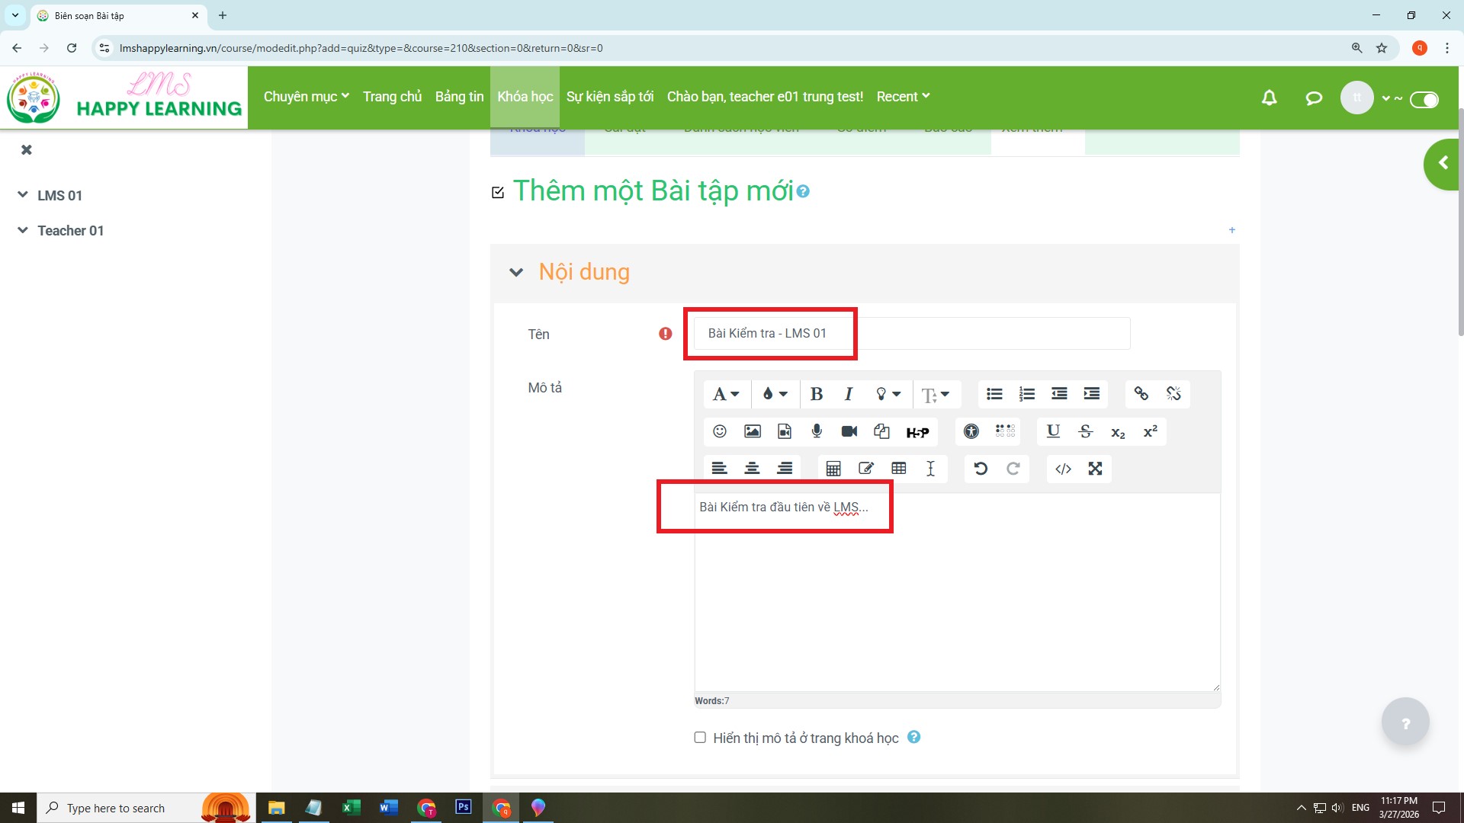
Task: Toggle bold formatting in the editor
Action: 816,394
